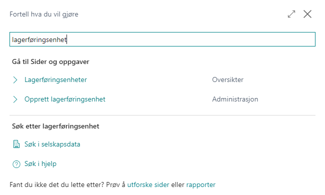325x195 pixels.
Task: Click the building icon for company data search
Action: tap(16, 144)
